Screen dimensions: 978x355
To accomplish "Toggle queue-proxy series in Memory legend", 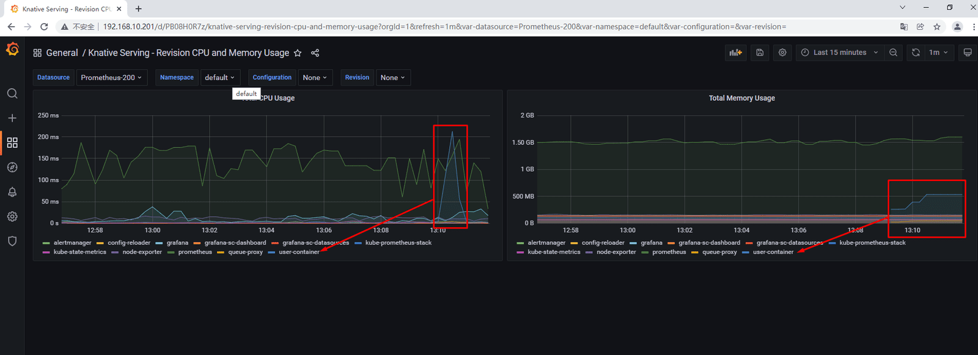I will click(719, 252).
